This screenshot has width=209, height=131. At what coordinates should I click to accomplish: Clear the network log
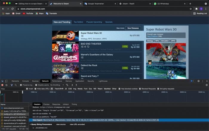coord(6,85)
